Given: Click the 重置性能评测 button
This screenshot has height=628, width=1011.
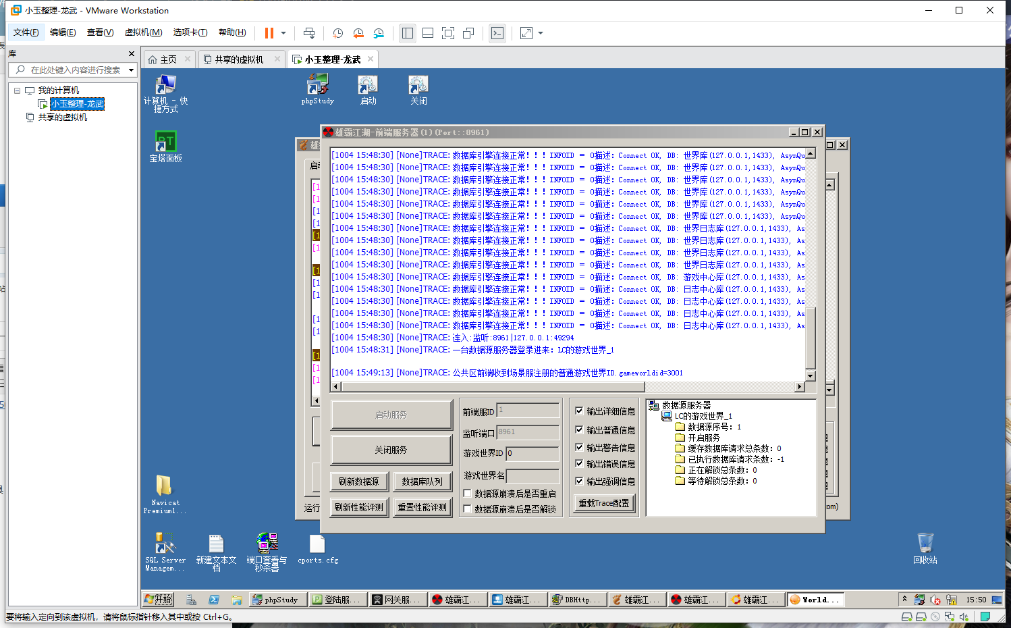Looking at the screenshot, I should click(422, 507).
